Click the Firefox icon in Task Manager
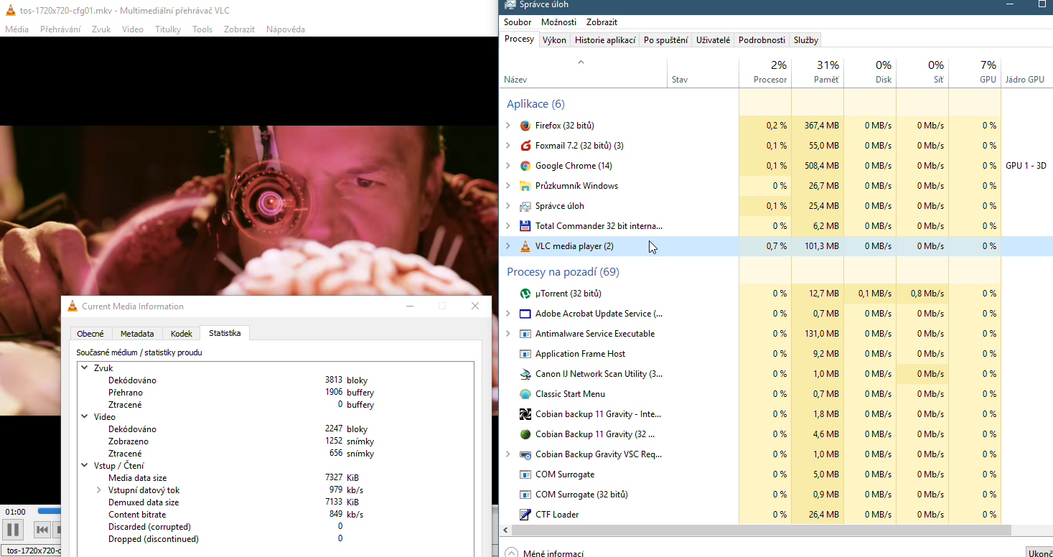Screen dimensions: 1053x557 pyautogui.click(x=525, y=126)
